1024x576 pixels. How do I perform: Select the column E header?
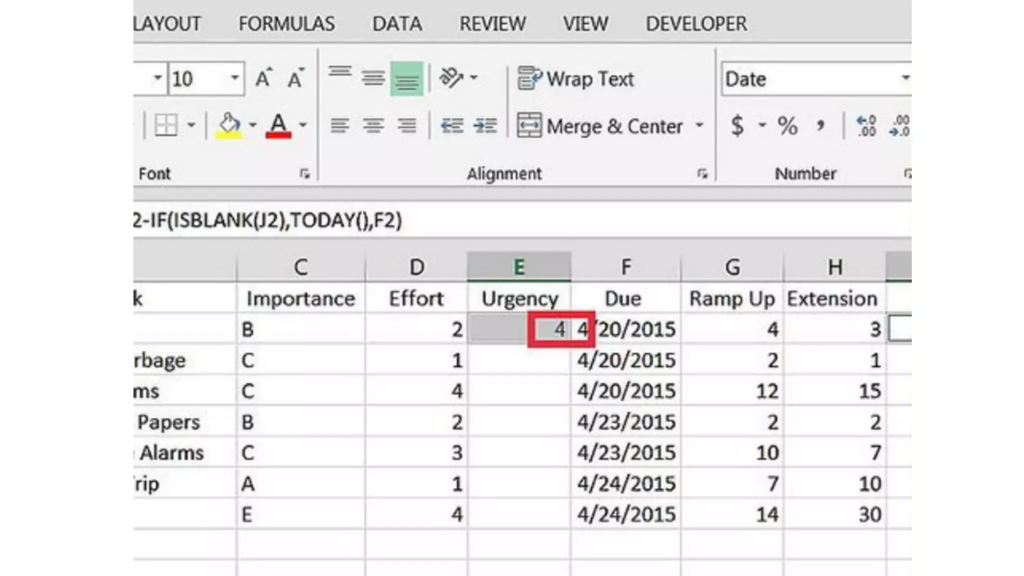519,267
